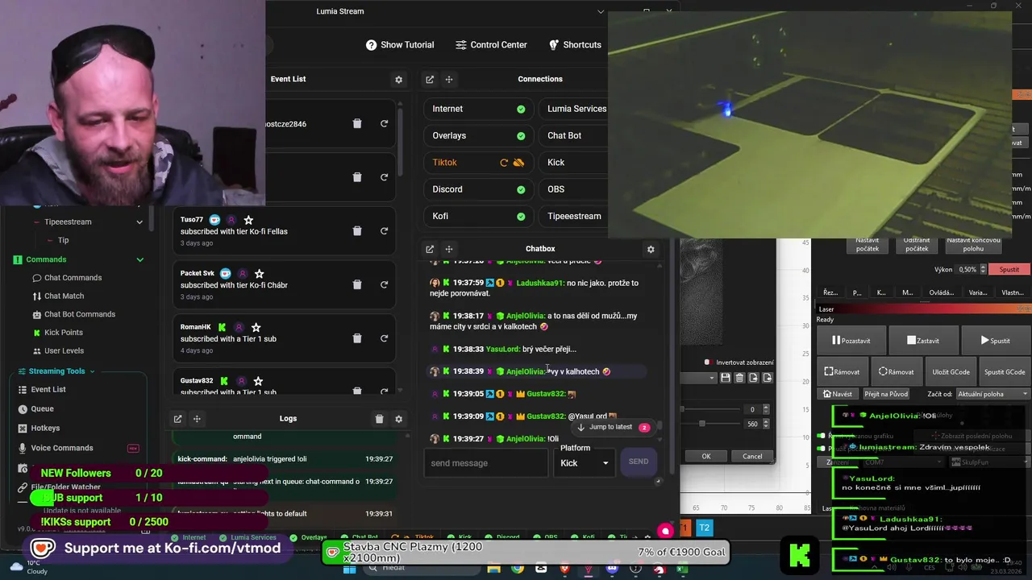Viewport: 1032px width, 580px height.
Task: Open Event List panel settings gear
Action: 398,80
